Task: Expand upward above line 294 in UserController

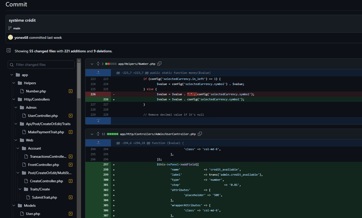Action: coord(98,143)
